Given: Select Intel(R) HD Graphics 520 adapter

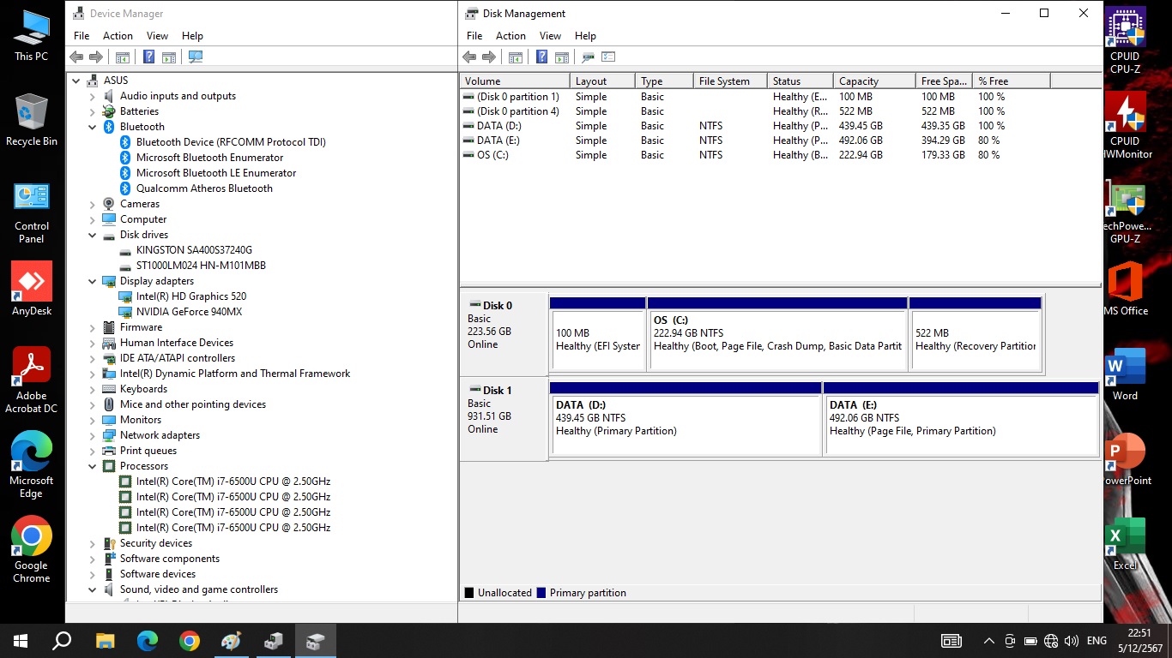Looking at the screenshot, I should [190, 296].
